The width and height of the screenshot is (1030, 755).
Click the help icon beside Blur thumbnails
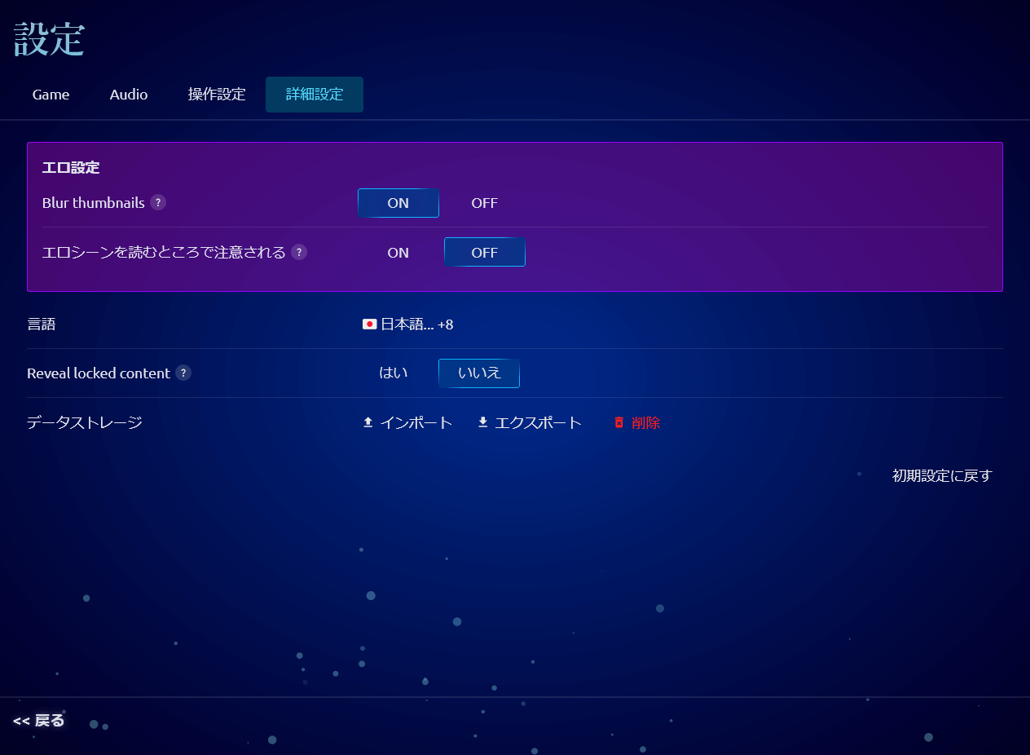pyautogui.click(x=158, y=203)
